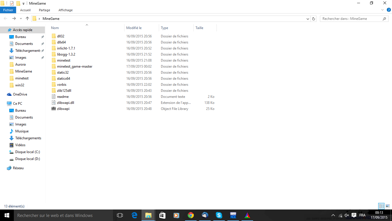Sort files by the Modifié le column
392x221 pixels.
click(134, 28)
